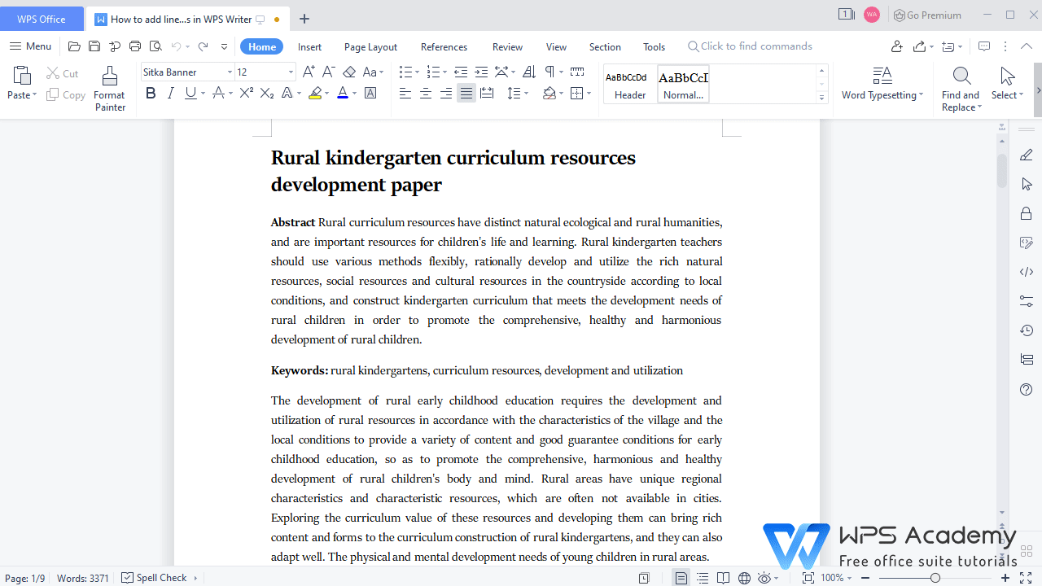
Task: Click the Print icon in quick access
Action: tap(135, 46)
